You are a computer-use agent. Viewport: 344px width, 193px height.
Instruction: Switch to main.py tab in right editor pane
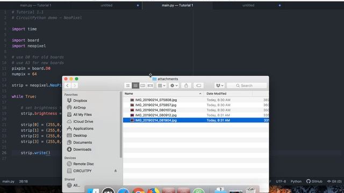(x=177, y=5)
